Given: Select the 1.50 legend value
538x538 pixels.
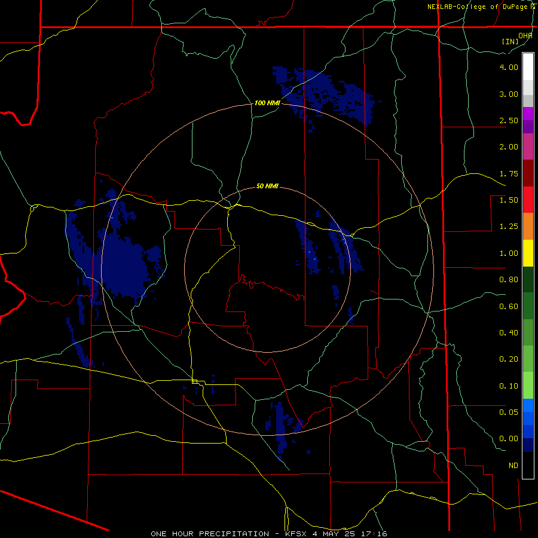Looking at the screenshot, I should [x=509, y=200].
